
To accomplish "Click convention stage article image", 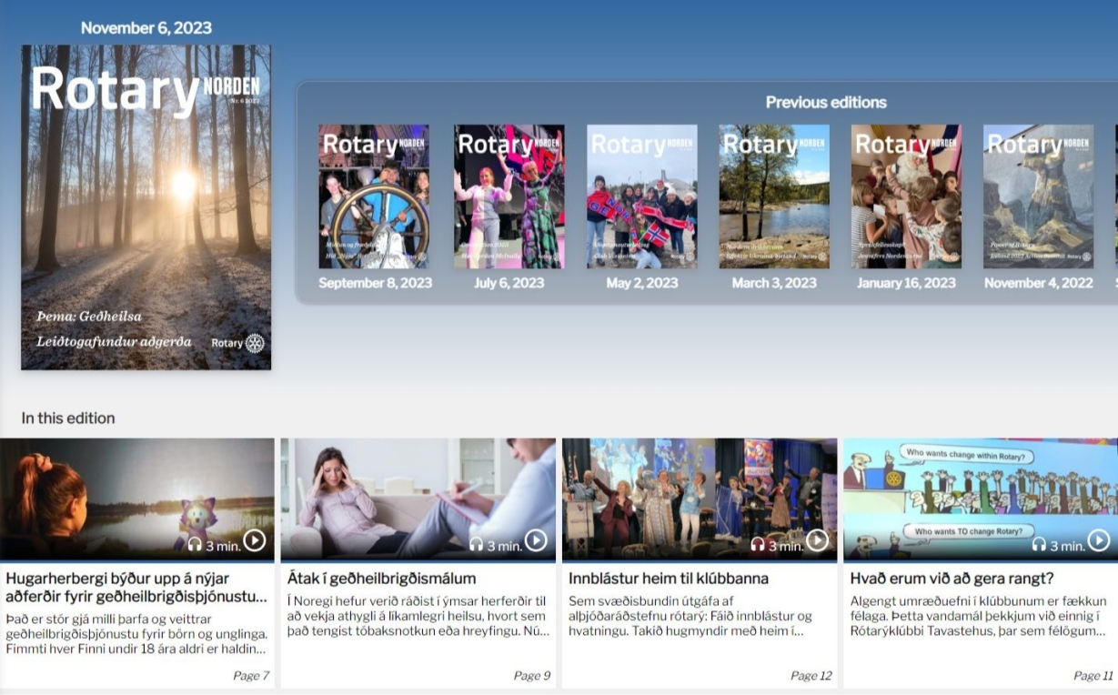I will pos(700,499).
